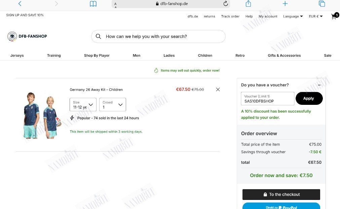Open Safari bookmarks book icon
Viewport: 340px width, 209px height.
point(93,4)
